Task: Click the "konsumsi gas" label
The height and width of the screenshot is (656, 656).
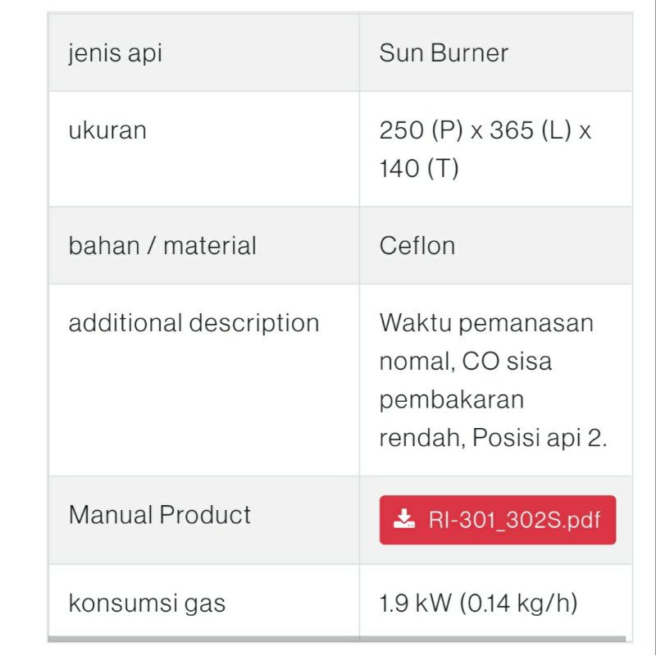Action: (147, 604)
